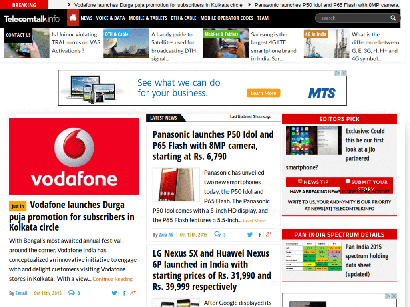
Task: Open the Vodafone logo featured image
Action: pos(74,157)
